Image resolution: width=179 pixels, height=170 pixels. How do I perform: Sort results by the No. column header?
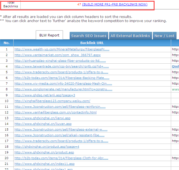tap(7, 43)
